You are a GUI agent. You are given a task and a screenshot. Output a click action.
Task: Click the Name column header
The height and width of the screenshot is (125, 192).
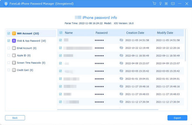coord(79,33)
